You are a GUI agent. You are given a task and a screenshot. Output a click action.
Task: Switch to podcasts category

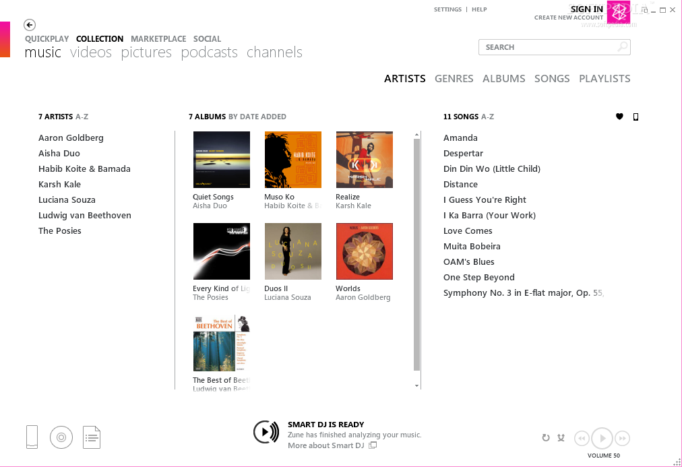click(x=209, y=52)
